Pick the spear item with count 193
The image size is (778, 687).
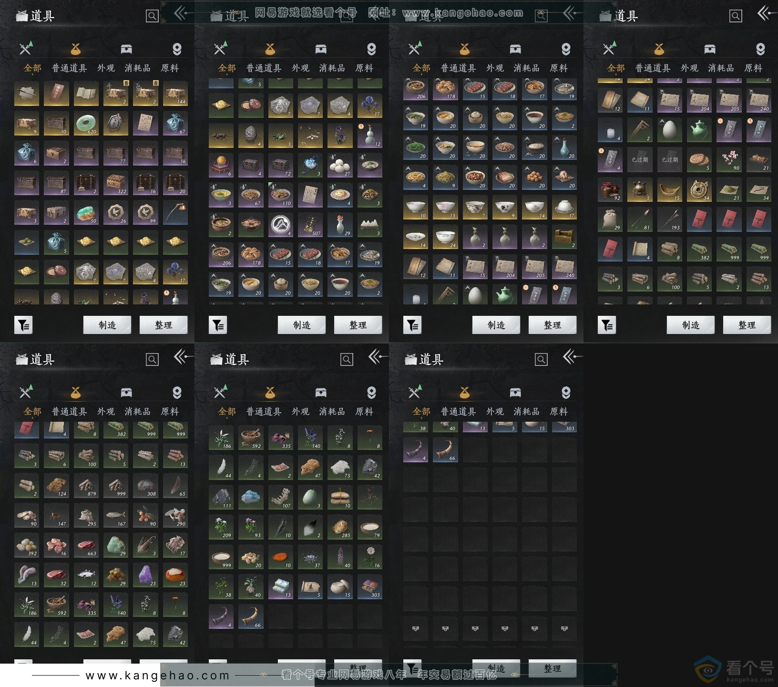pyautogui.click(x=669, y=219)
